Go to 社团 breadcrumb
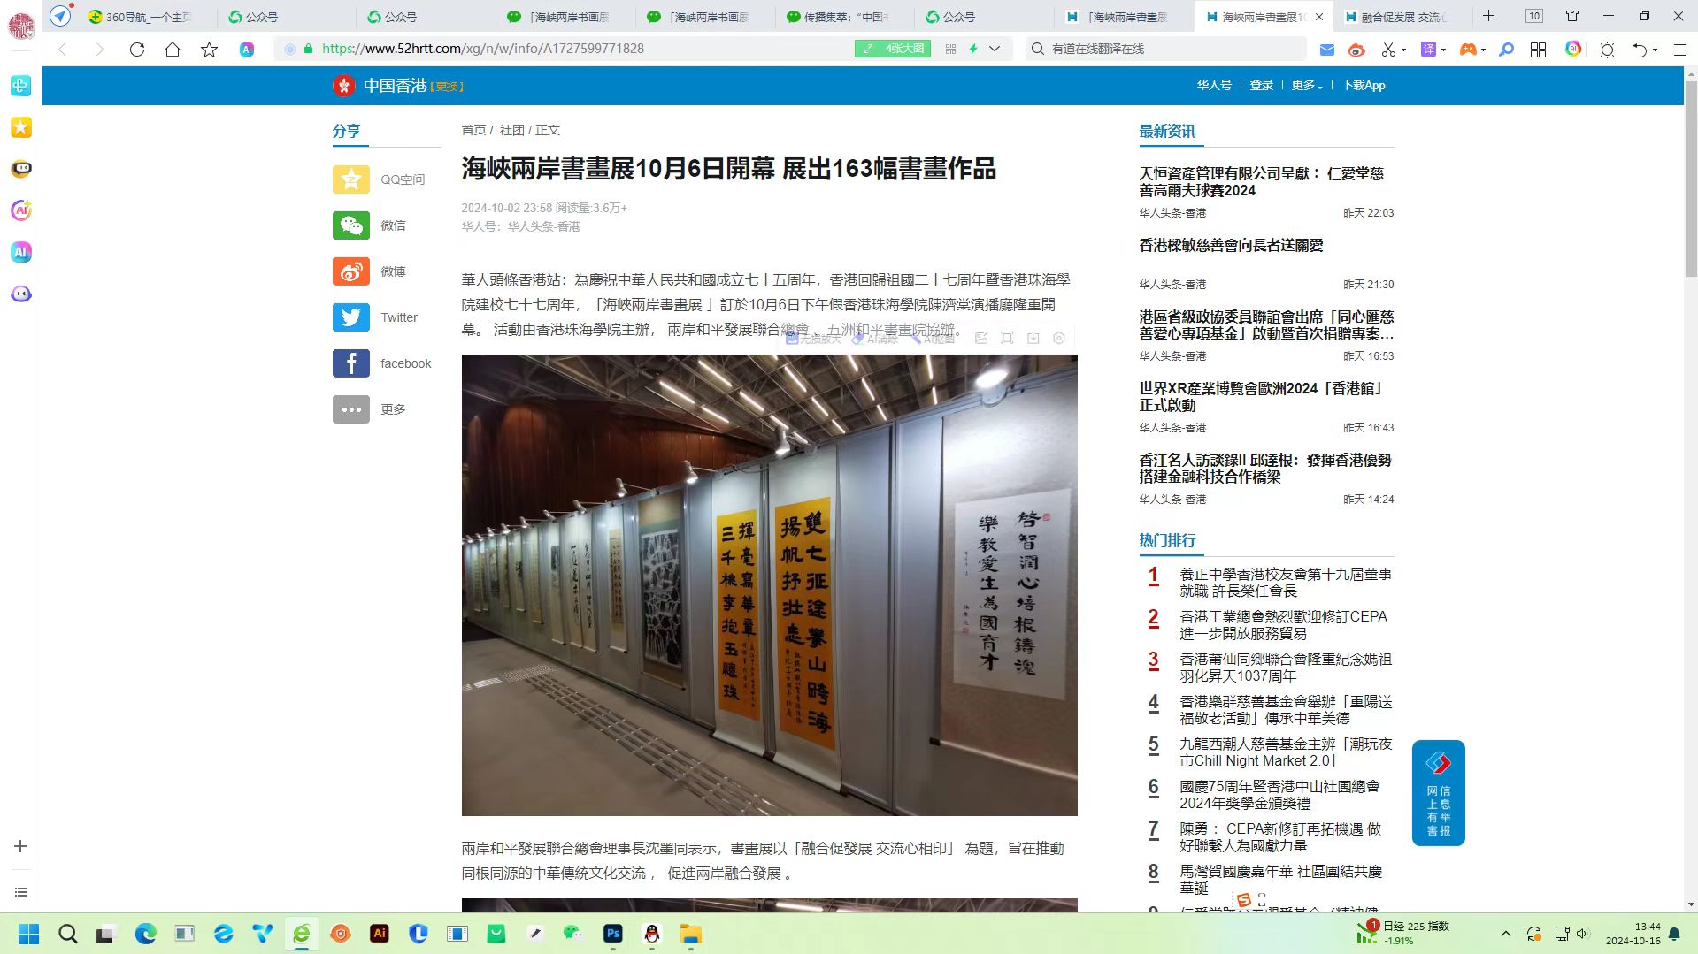The width and height of the screenshot is (1698, 954). pos(511,130)
